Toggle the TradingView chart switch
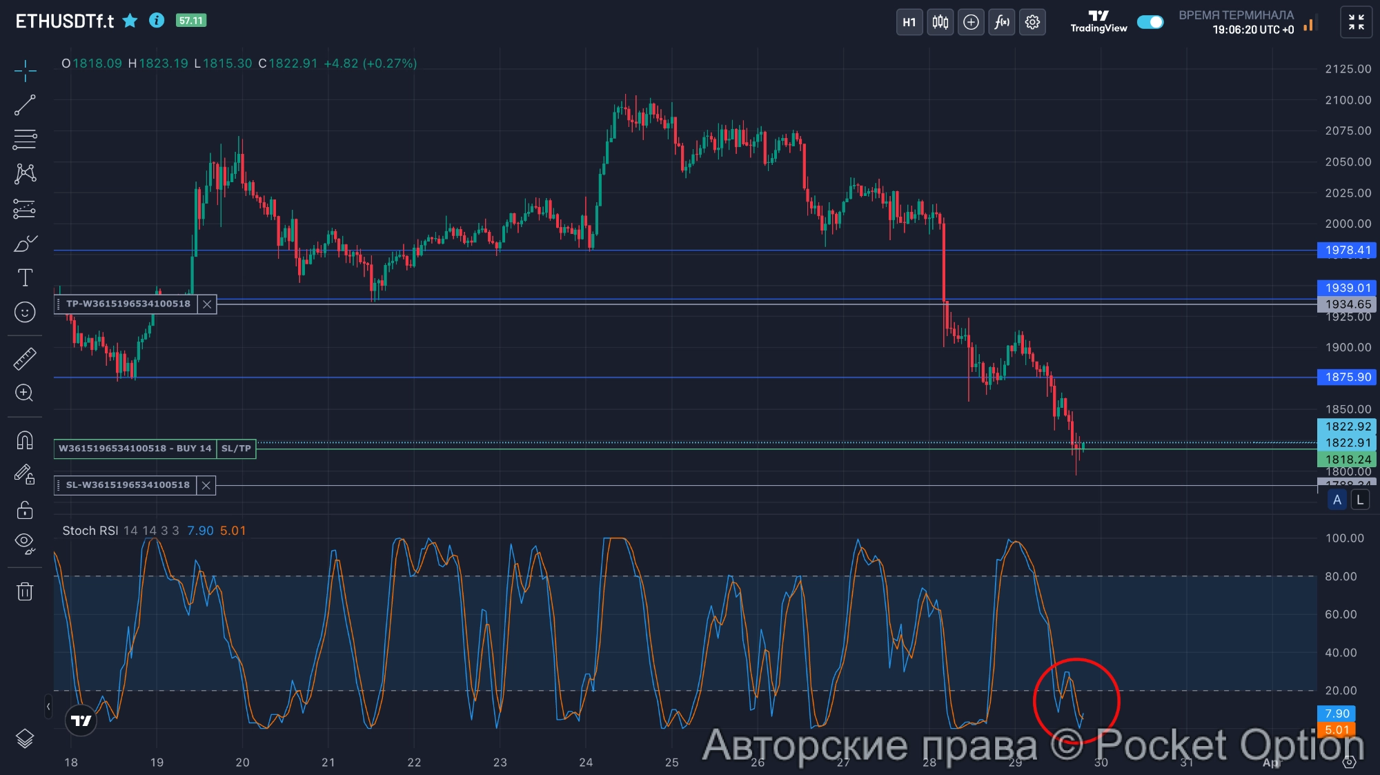This screenshot has height=775, width=1380. click(1150, 22)
